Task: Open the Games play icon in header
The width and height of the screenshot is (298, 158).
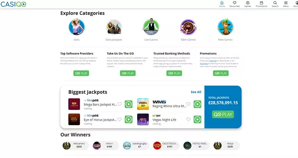Action: click(248, 3)
